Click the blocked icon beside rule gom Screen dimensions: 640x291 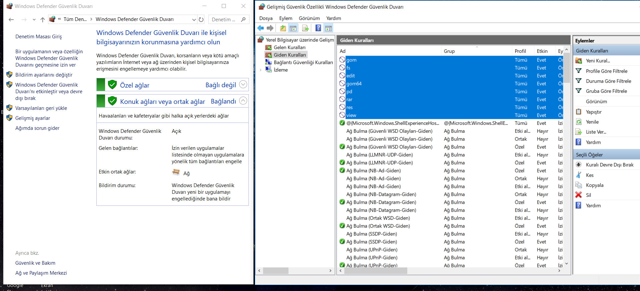tap(342, 60)
